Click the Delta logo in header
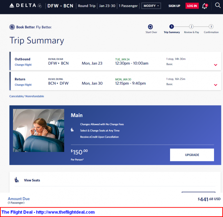 25,6
